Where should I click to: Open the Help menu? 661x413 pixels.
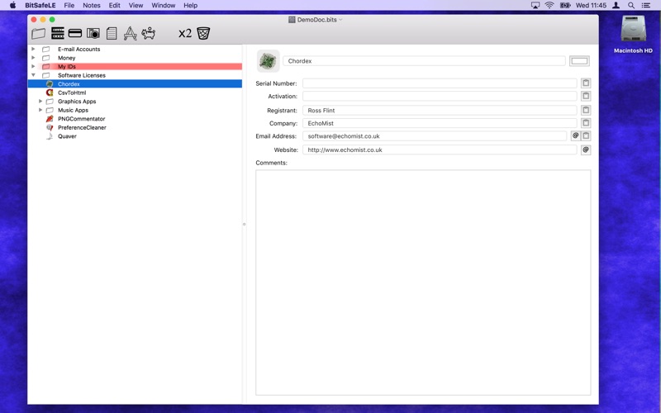191,6
